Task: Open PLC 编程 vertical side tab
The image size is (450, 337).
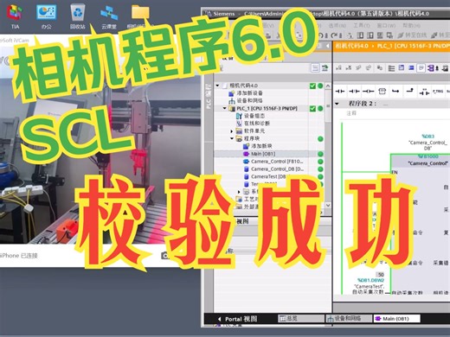Action: click(x=209, y=96)
